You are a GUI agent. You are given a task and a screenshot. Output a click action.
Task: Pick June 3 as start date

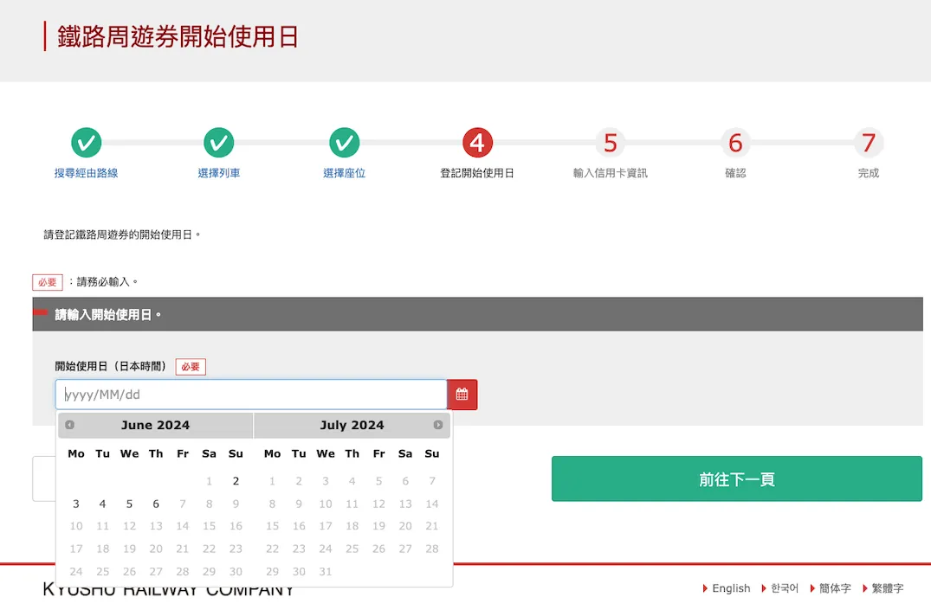(x=76, y=504)
